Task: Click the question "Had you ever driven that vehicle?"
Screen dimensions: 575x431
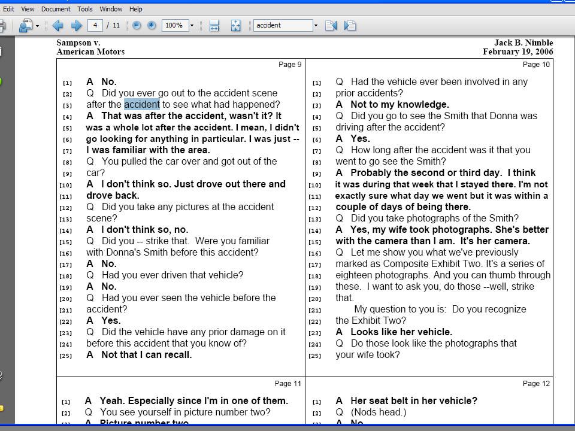Action: coord(172,275)
